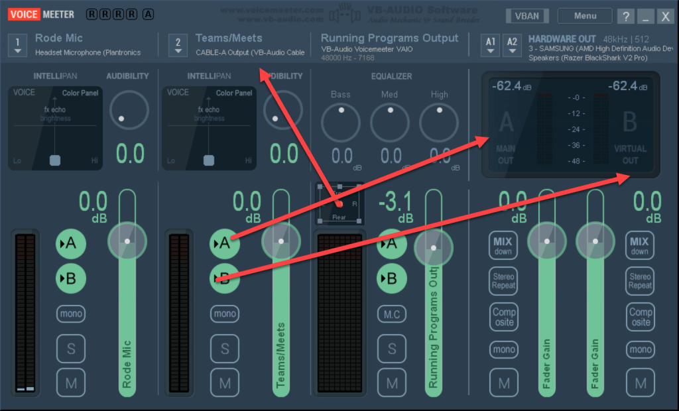
Task: Click the Teams/Meets level meter
Action: pos(179,313)
